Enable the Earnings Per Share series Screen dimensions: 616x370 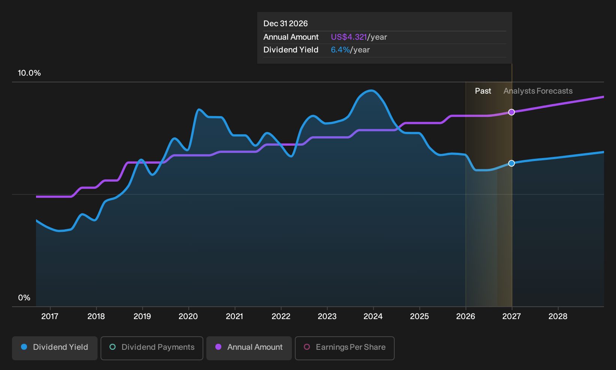(345, 348)
